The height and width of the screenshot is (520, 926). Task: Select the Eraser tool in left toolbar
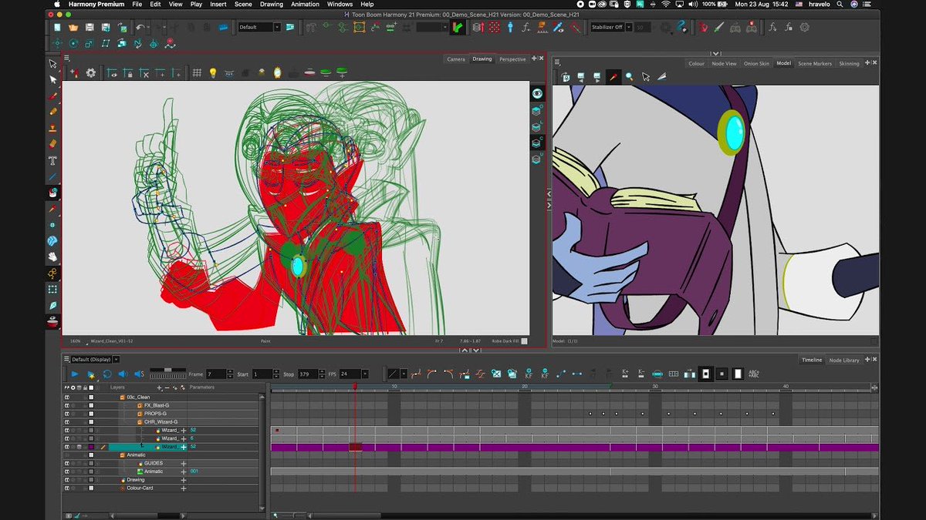(x=52, y=144)
